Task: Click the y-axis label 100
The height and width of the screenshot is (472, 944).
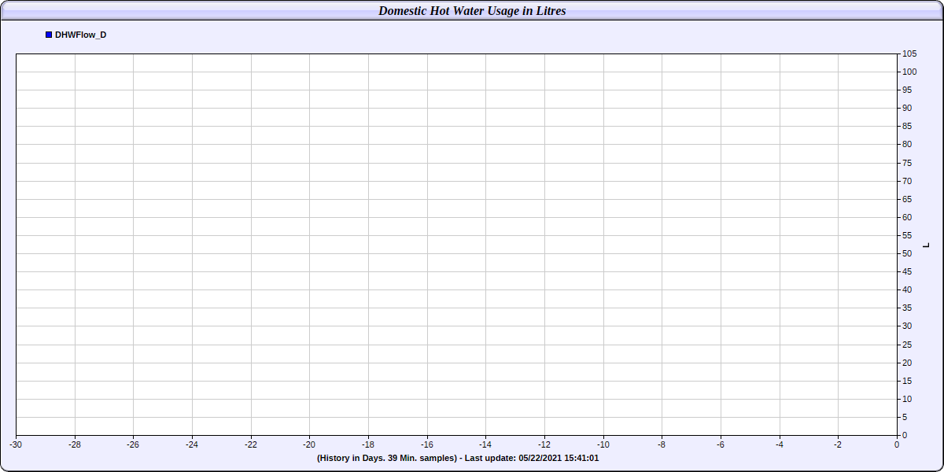Action: (x=909, y=72)
